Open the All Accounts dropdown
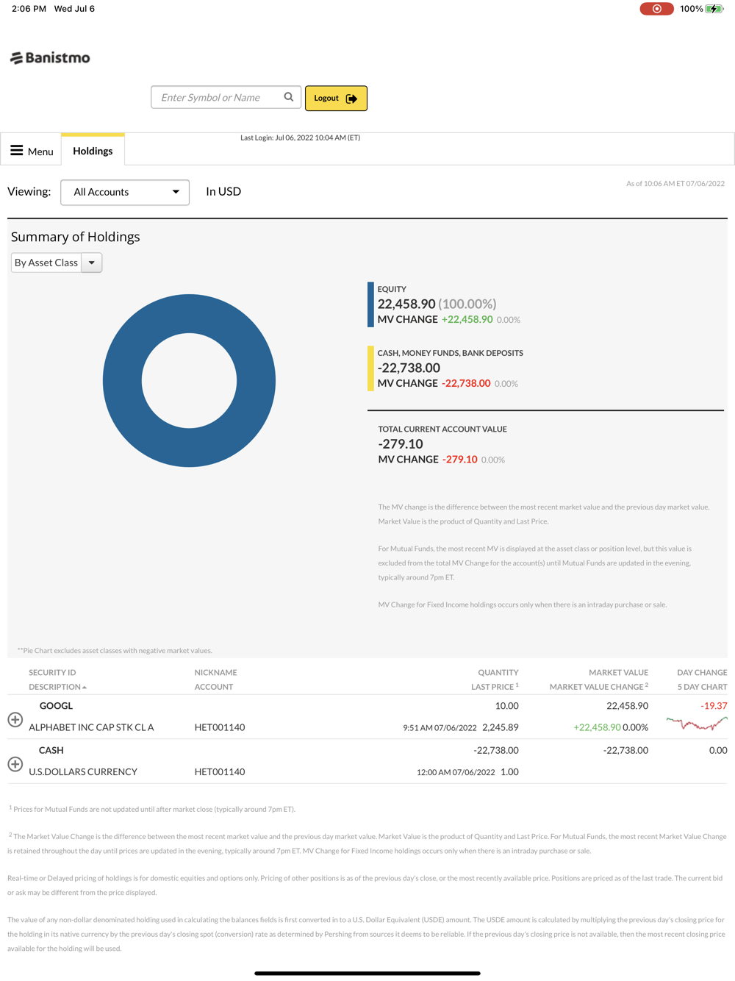Screen dimensions: 735x981 click(125, 192)
